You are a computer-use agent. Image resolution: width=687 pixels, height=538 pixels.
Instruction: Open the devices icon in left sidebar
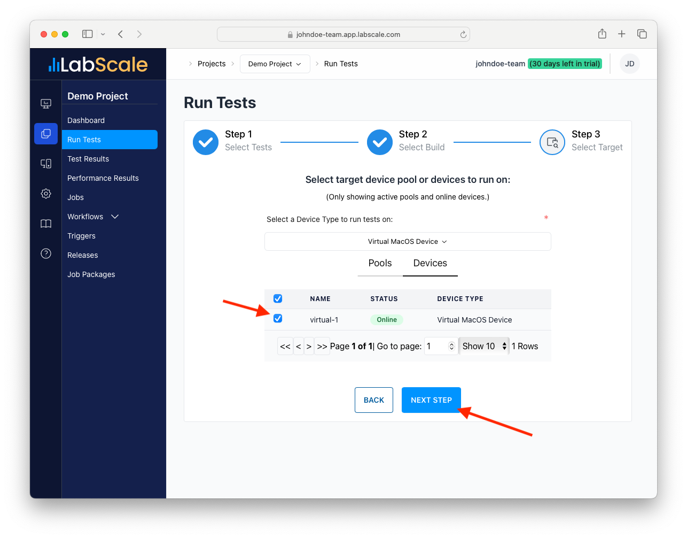[x=46, y=164]
